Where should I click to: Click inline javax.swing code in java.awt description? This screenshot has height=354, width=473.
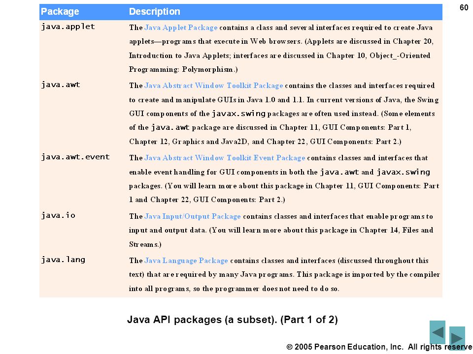[x=238, y=114]
